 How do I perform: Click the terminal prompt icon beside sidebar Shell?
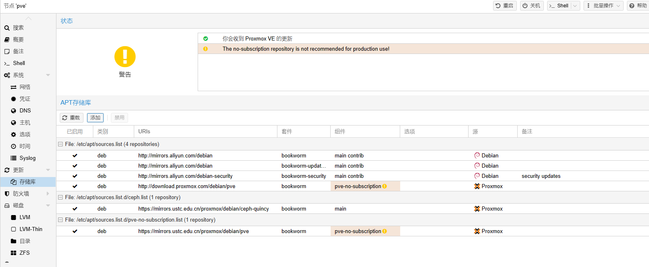pos(7,63)
